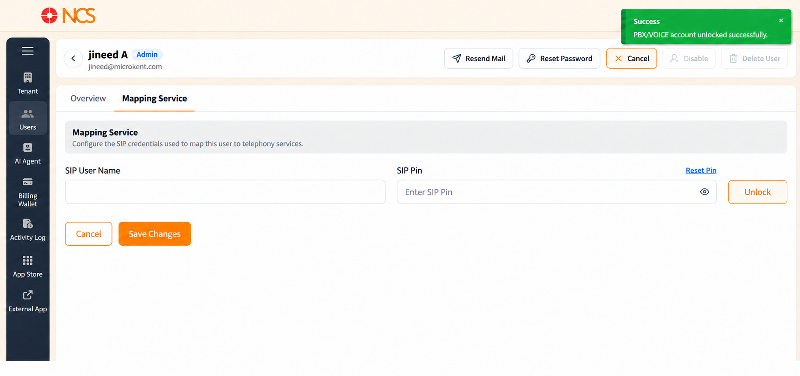Open Billing Wallet

tap(28, 192)
